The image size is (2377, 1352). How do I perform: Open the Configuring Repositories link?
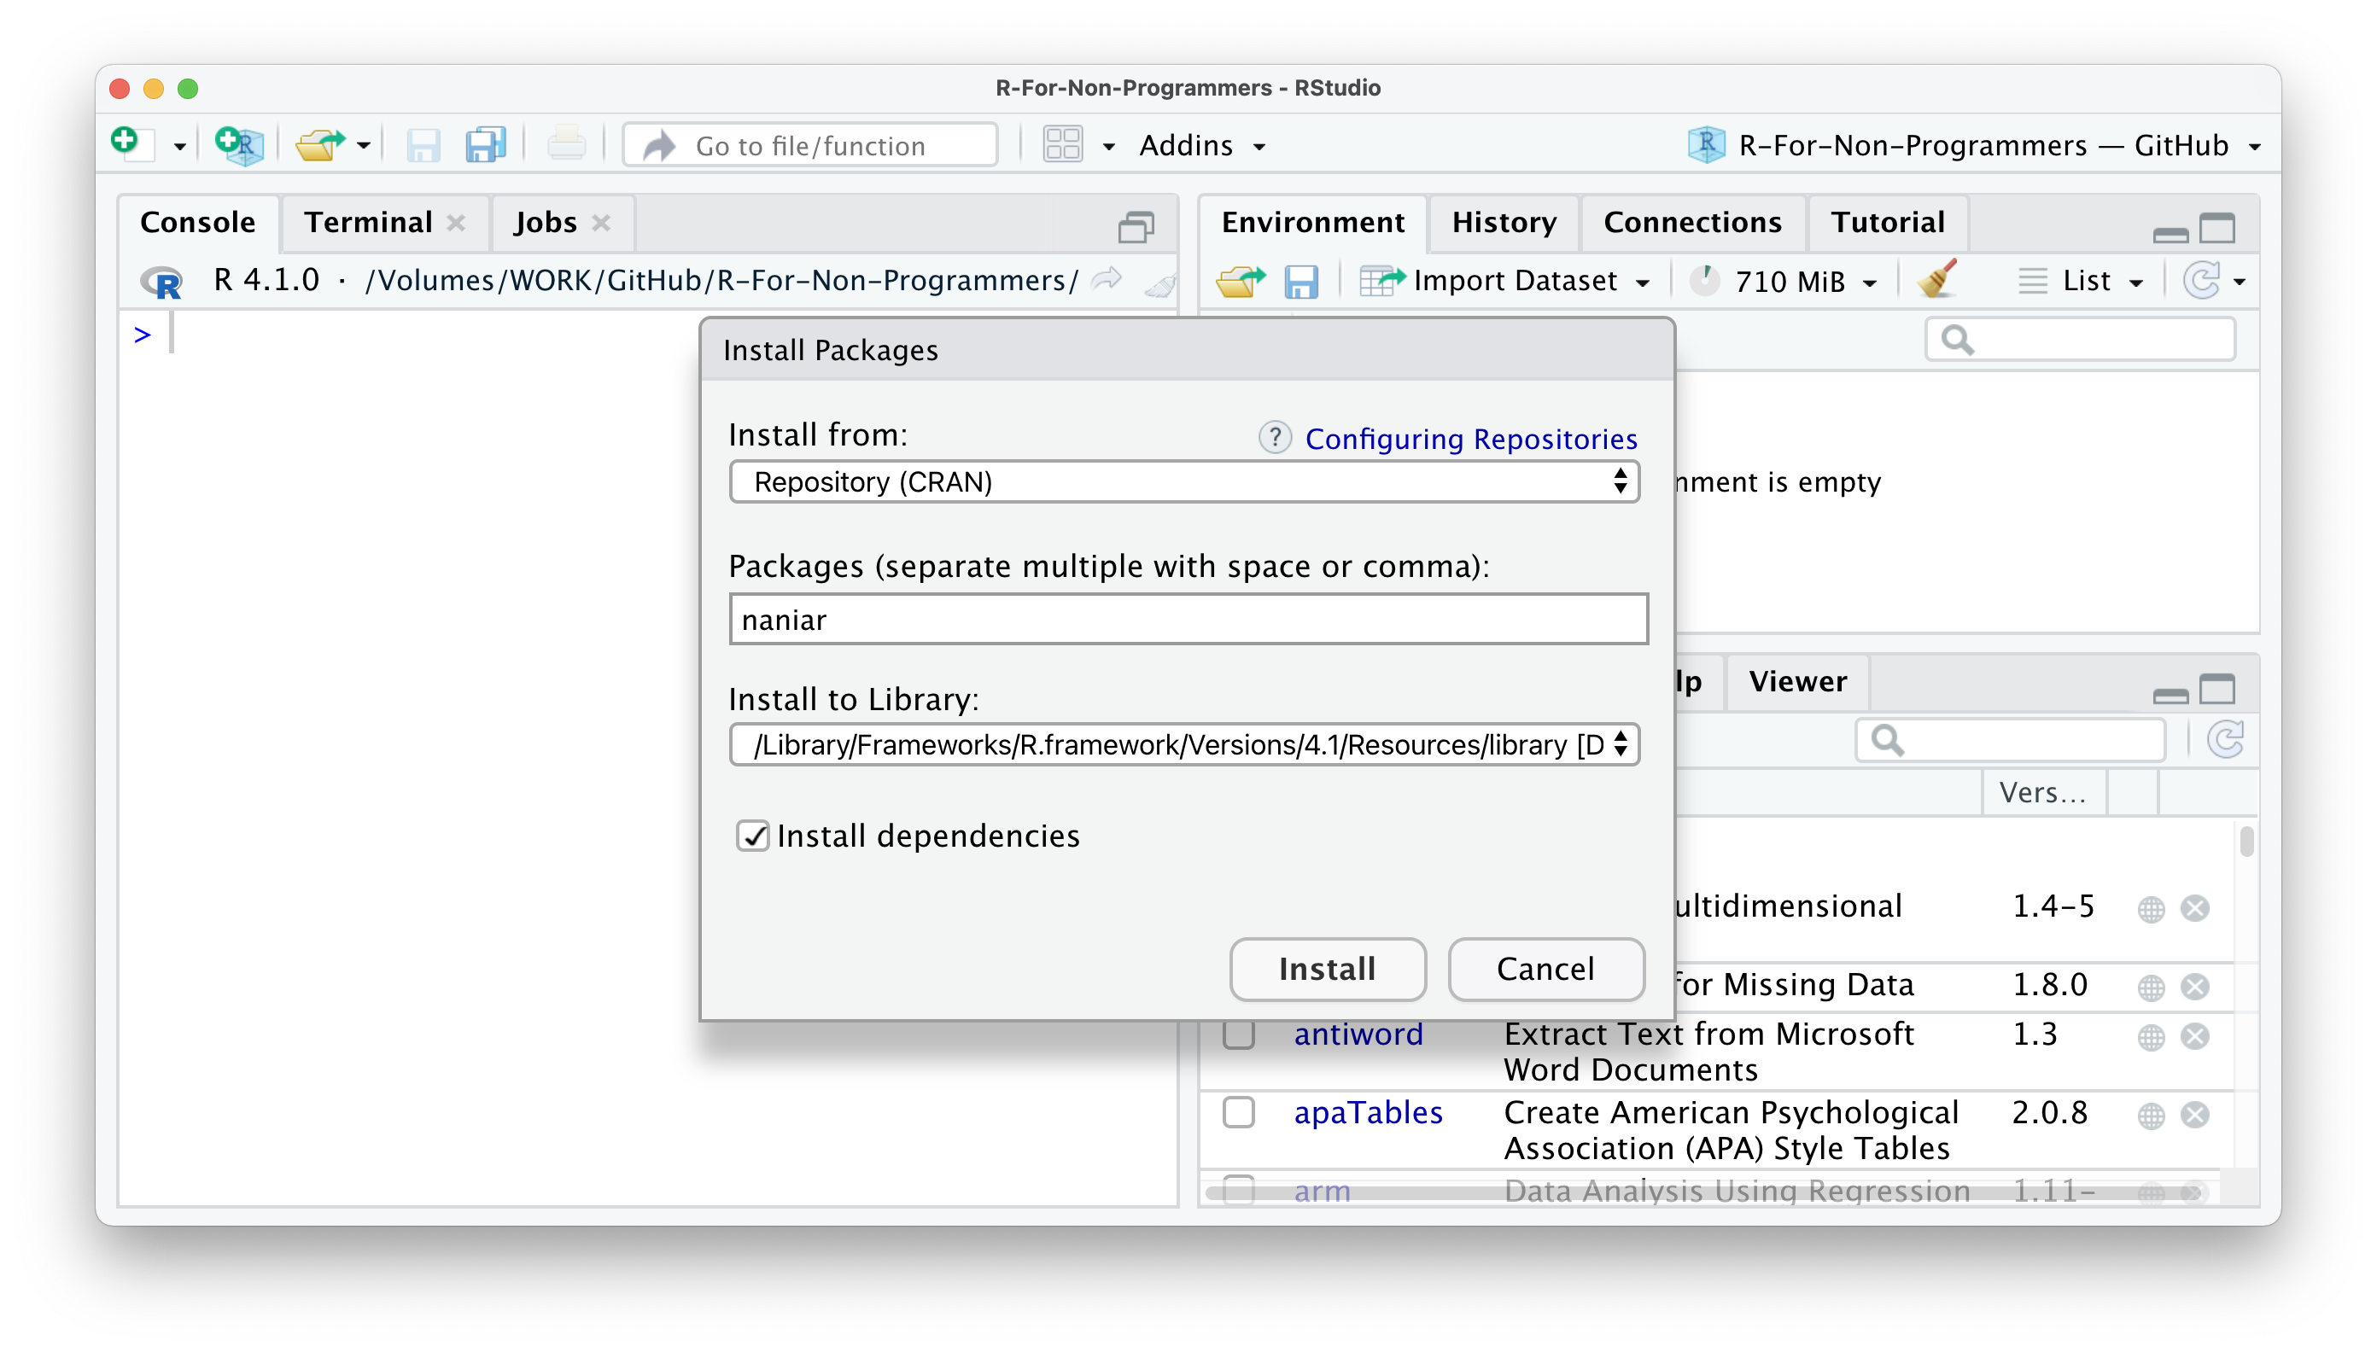tap(1470, 438)
